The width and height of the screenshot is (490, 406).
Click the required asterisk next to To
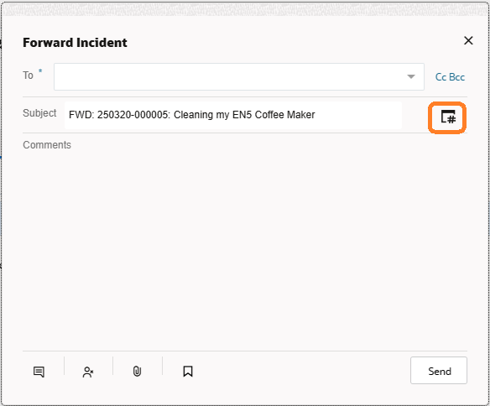pyautogui.click(x=40, y=71)
